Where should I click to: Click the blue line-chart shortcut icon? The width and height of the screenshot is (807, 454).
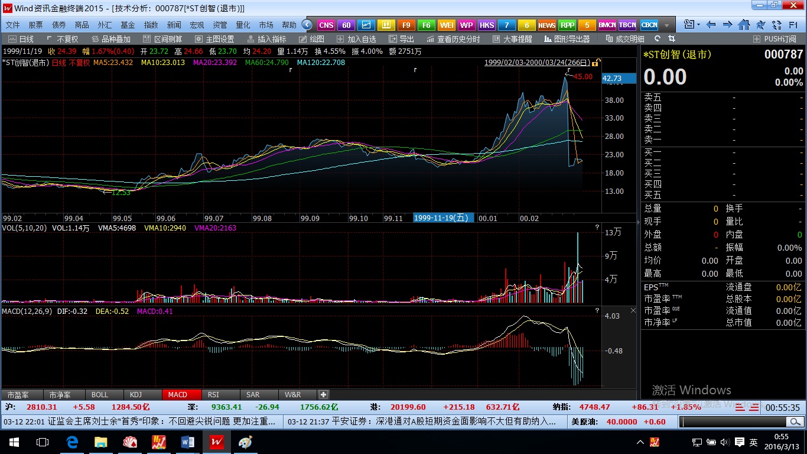tap(366, 25)
